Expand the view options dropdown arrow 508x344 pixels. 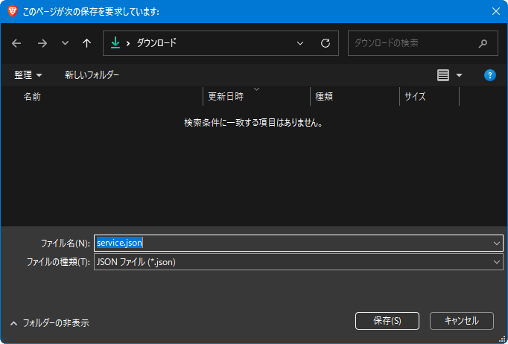point(459,75)
